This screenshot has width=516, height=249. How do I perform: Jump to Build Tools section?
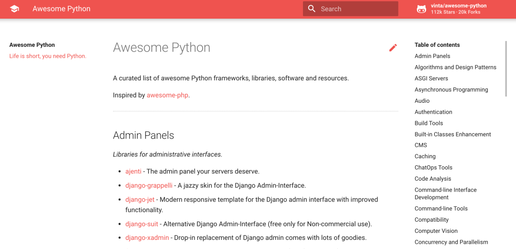tap(429, 123)
